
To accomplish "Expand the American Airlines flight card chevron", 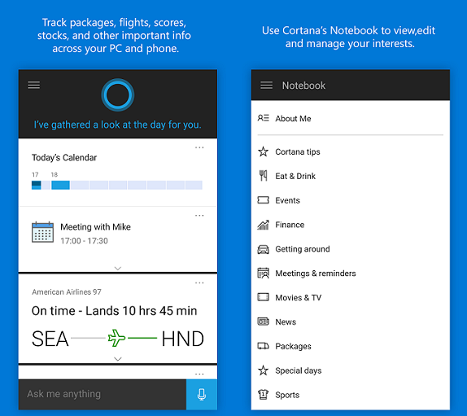I will pyautogui.click(x=118, y=359).
